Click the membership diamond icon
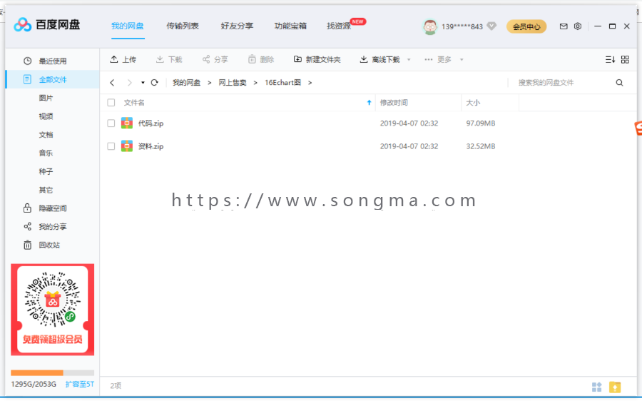The height and width of the screenshot is (401, 642). pyautogui.click(x=491, y=26)
